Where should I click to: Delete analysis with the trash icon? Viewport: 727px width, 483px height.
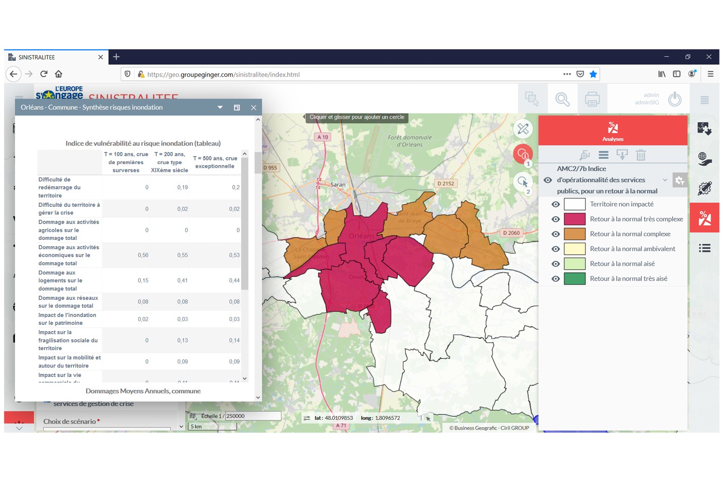click(641, 155)
